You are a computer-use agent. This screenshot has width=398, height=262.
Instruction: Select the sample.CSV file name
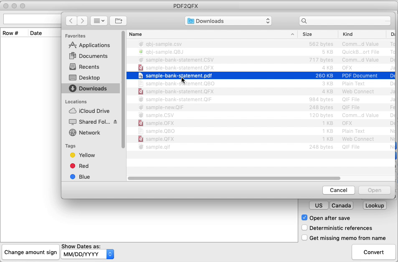click(x=160, y=115)
